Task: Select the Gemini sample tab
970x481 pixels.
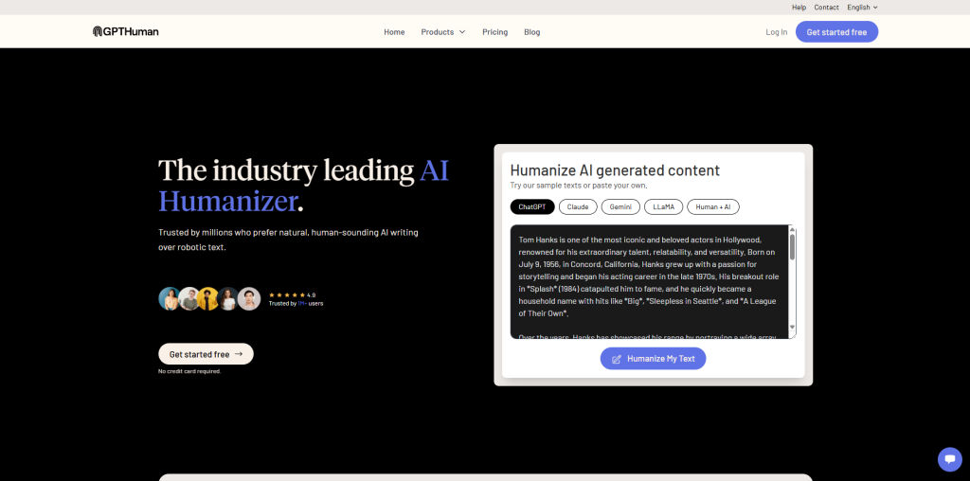Action: pyautogui.click(x=620, y=207)
